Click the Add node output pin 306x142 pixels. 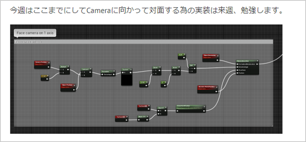(x=194, y=68)
